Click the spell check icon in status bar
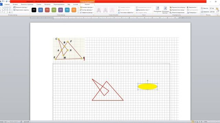220x123 pixels. coord(21,122)
